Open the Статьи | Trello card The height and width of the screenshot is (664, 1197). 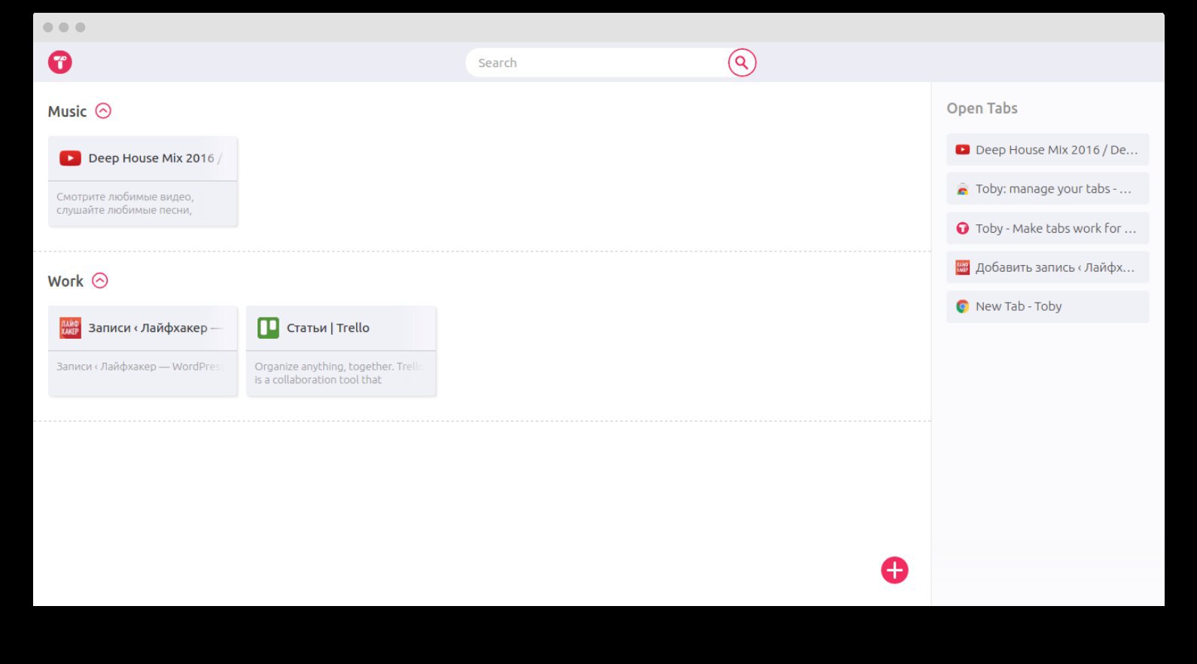click(x=341, y=351)
